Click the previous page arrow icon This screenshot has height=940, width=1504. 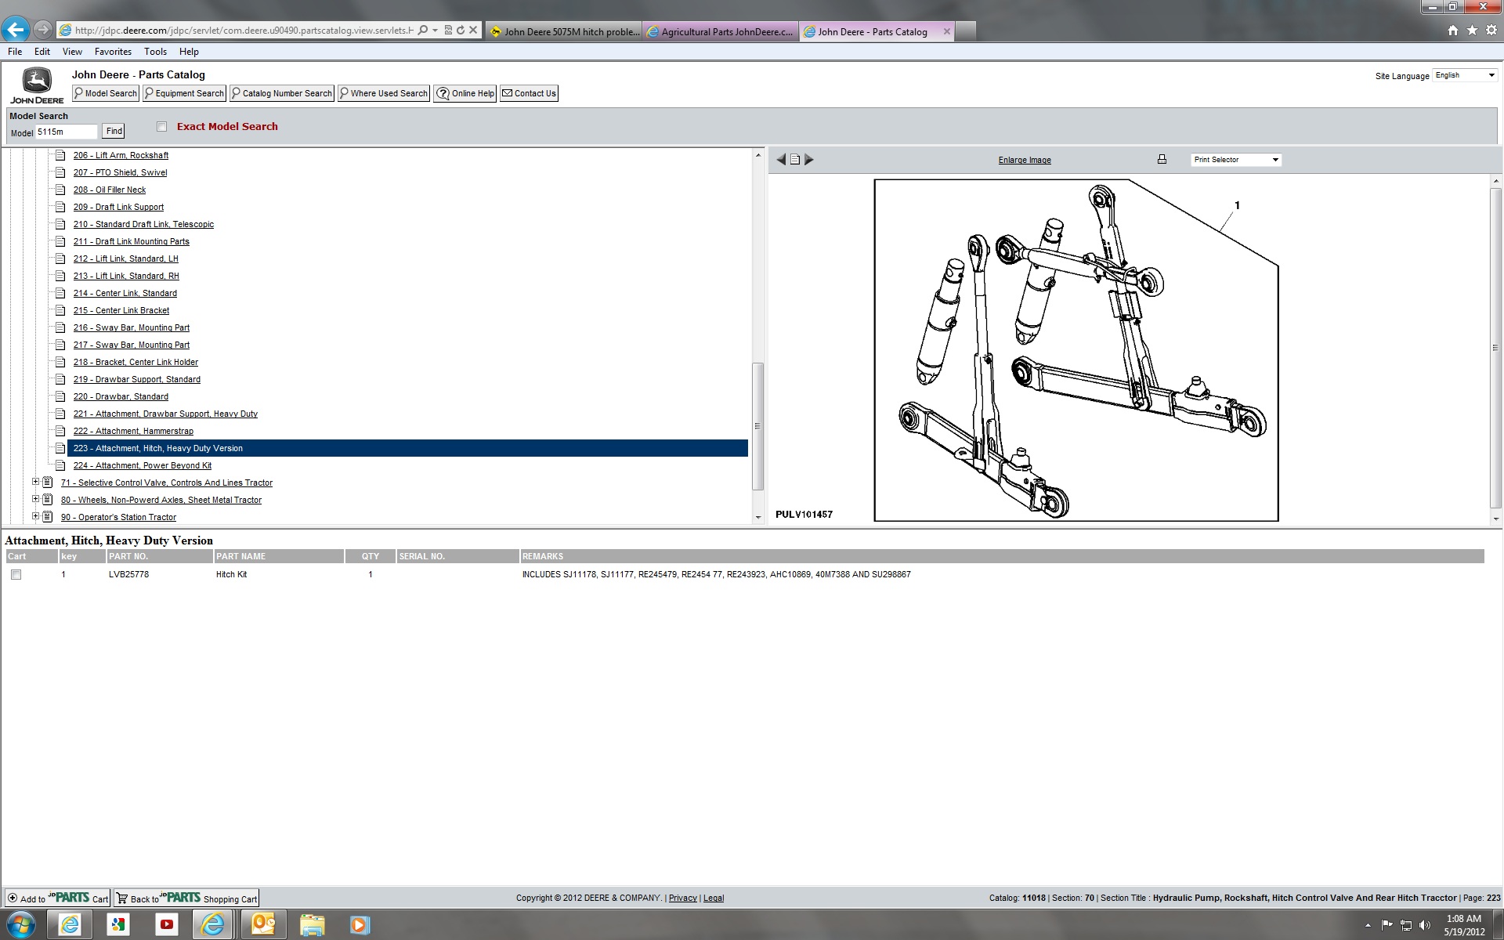tap(780, 160)
